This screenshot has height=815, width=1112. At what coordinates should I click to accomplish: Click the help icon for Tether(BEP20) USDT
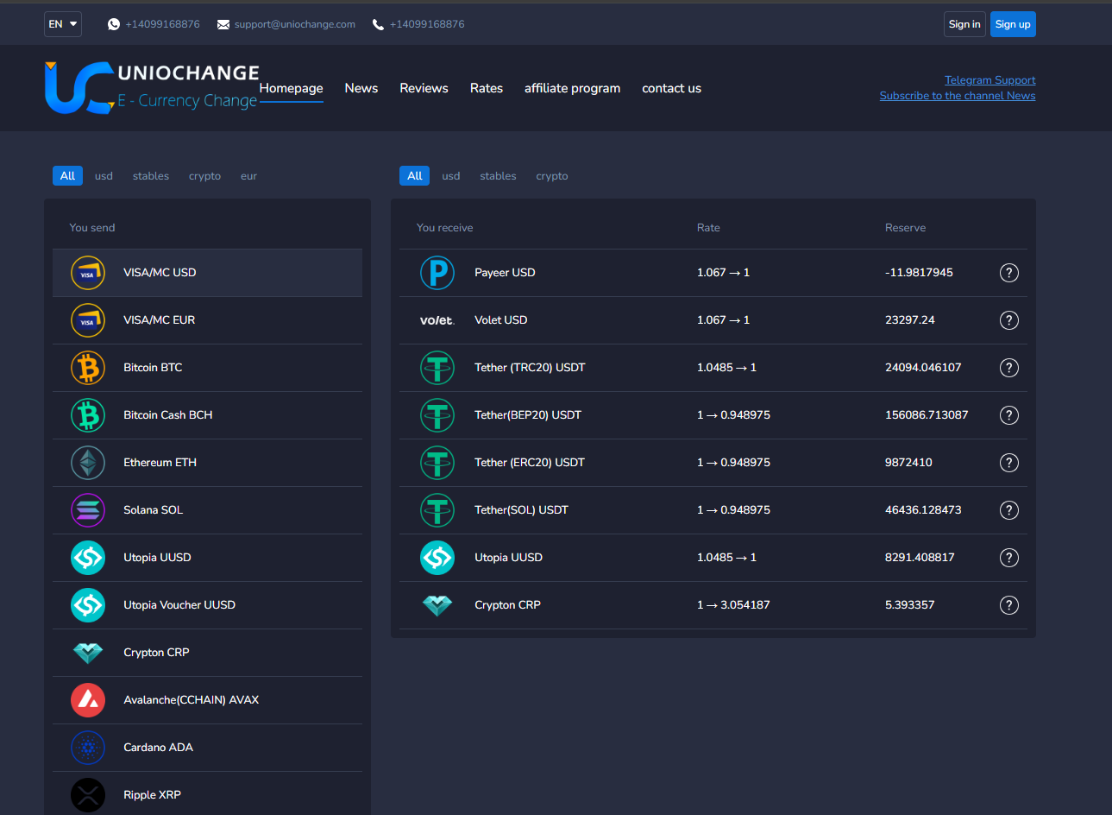[x=1009, y=415]
